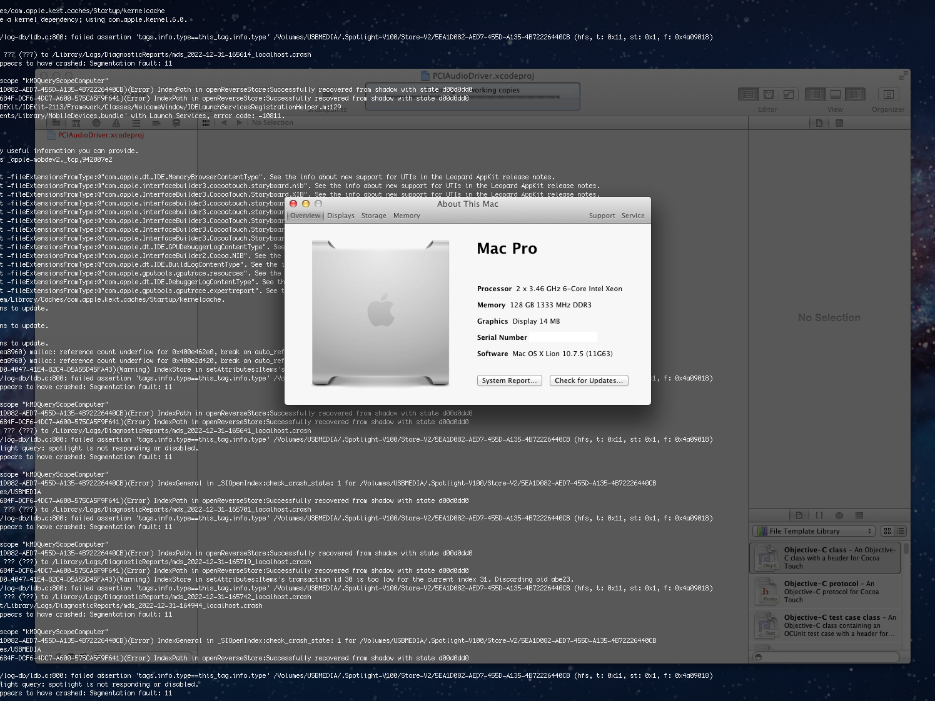Screen dimensions: 935x701
Task: Click No Selection in the jump bar
Action: pos(272,123)
